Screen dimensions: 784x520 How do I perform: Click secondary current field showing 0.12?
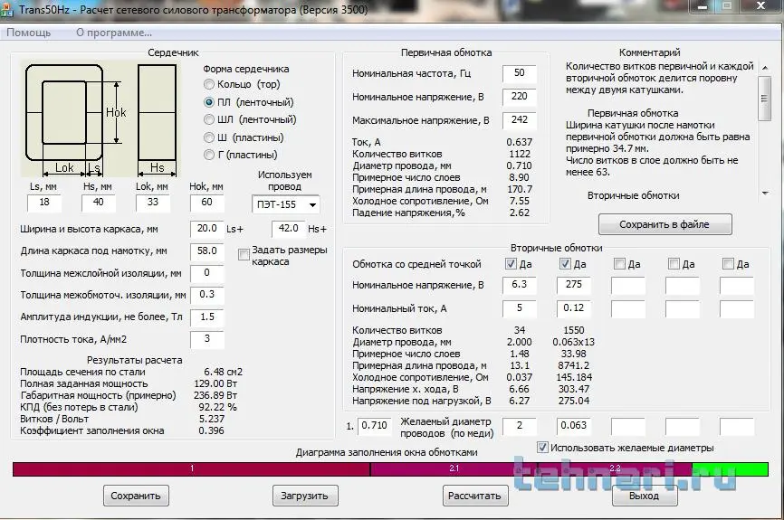coord(573,308)
